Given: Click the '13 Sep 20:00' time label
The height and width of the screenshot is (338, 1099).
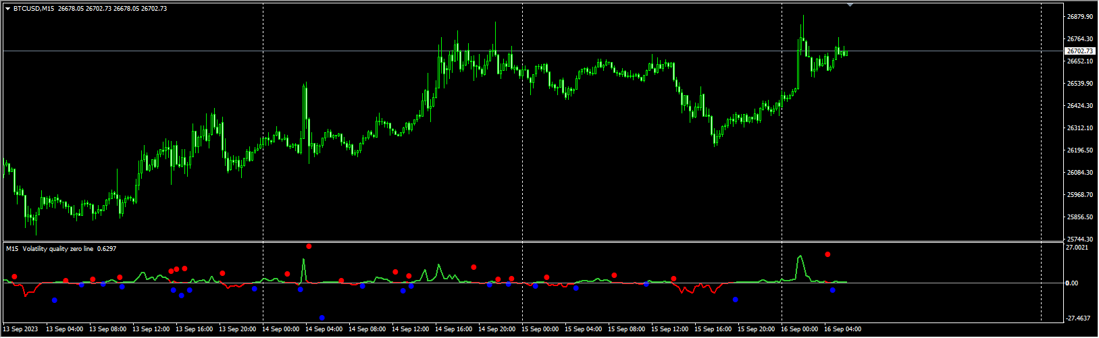Looking at the screenshot, I should [x=237, y=329].
